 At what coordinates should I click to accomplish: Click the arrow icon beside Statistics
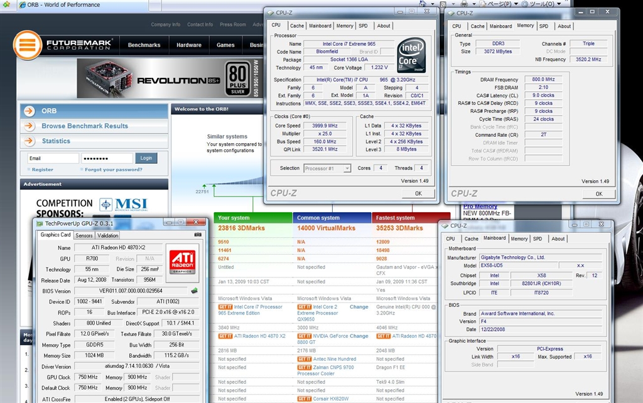(29, 141)
